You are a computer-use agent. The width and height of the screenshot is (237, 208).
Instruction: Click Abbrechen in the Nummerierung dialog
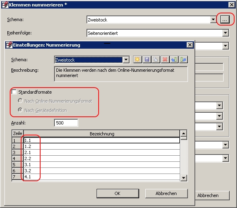pos(166,193)
